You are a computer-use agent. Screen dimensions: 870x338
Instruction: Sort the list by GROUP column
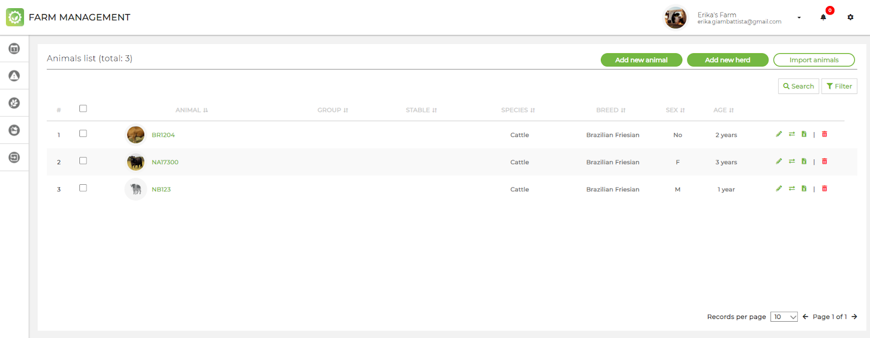[x=333, y=110]
